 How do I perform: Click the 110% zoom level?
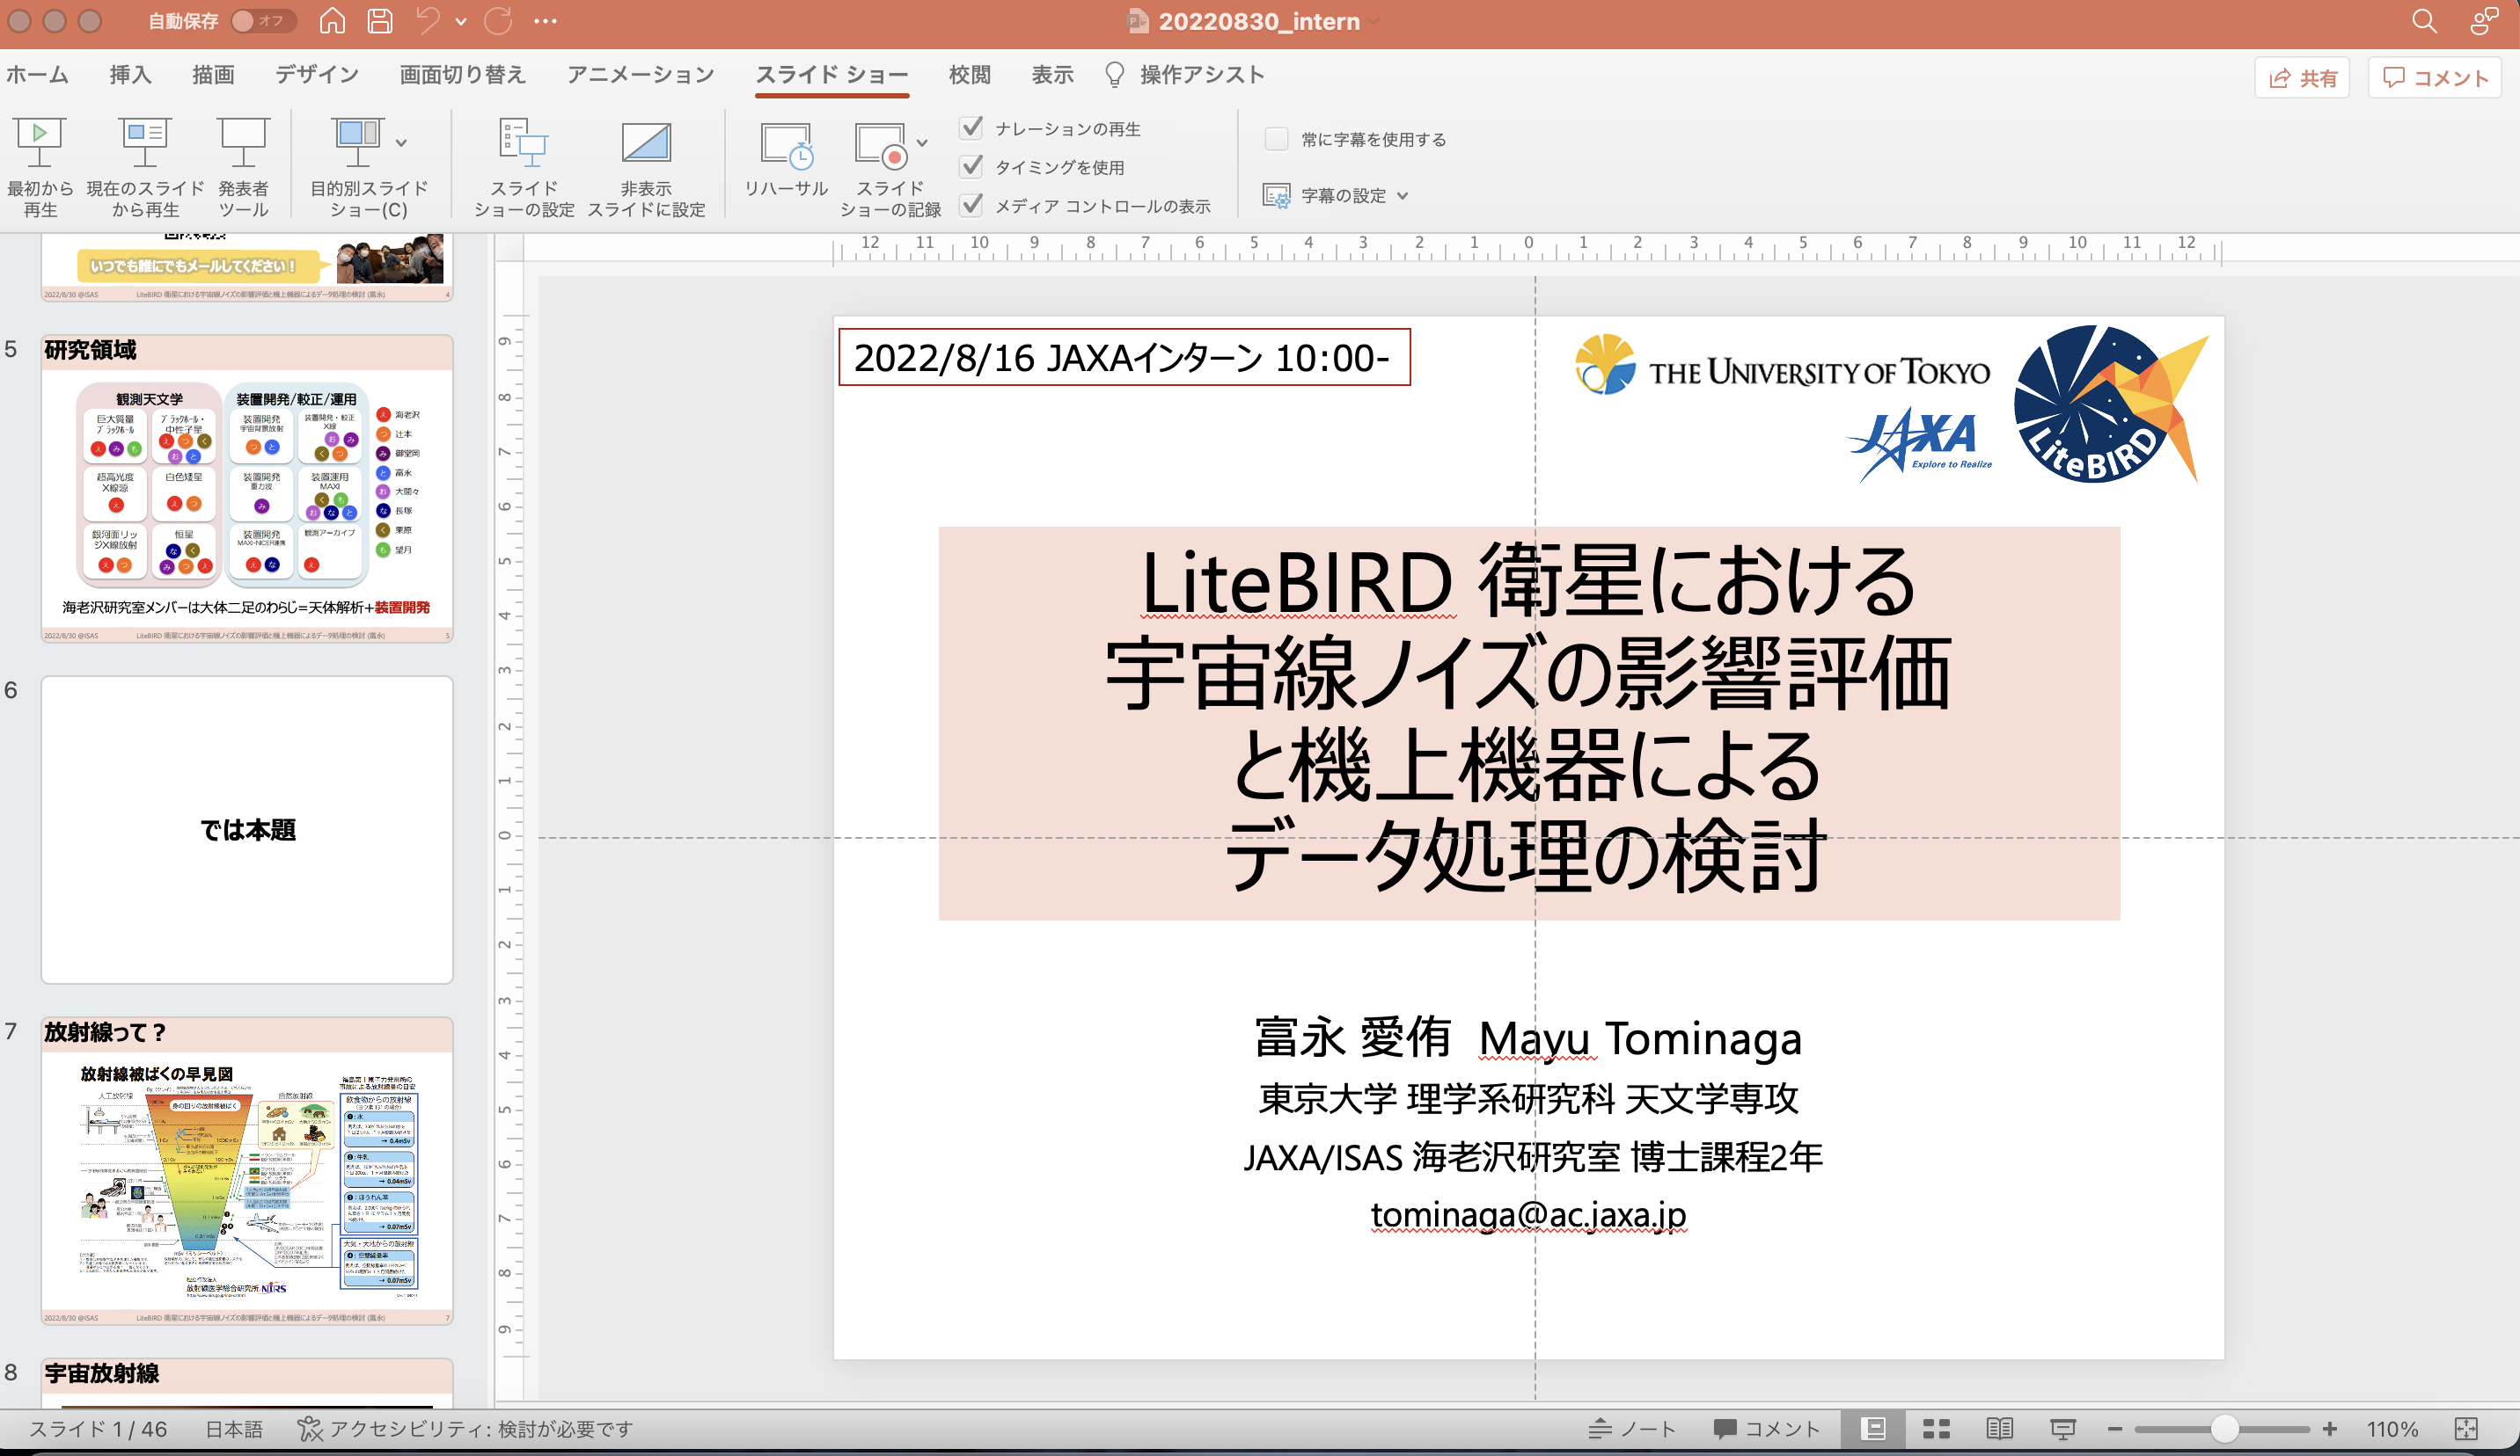(x=2392, y=1429)
